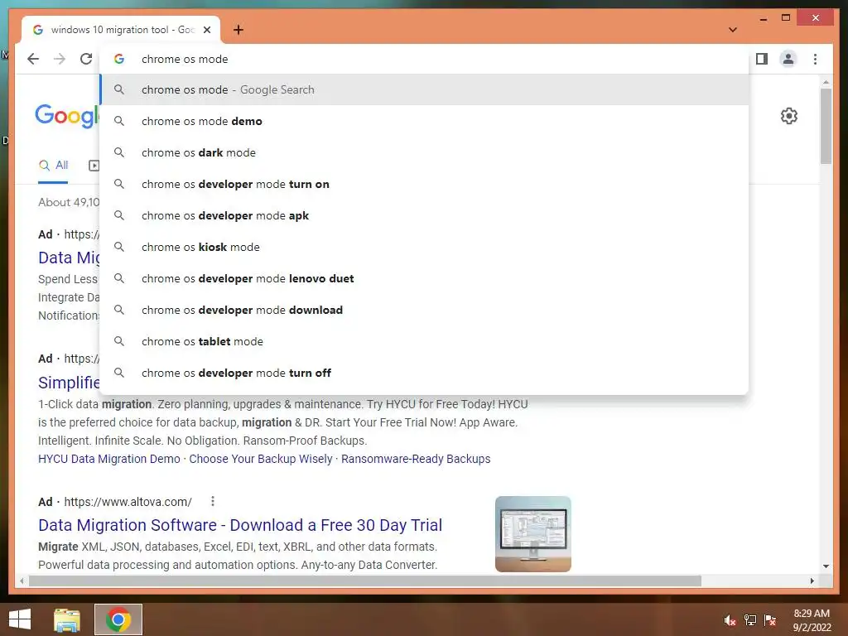Open File Explorer from the taskbar
The height and width of the screenshot is (636, 848).
[x=67, y=619]
